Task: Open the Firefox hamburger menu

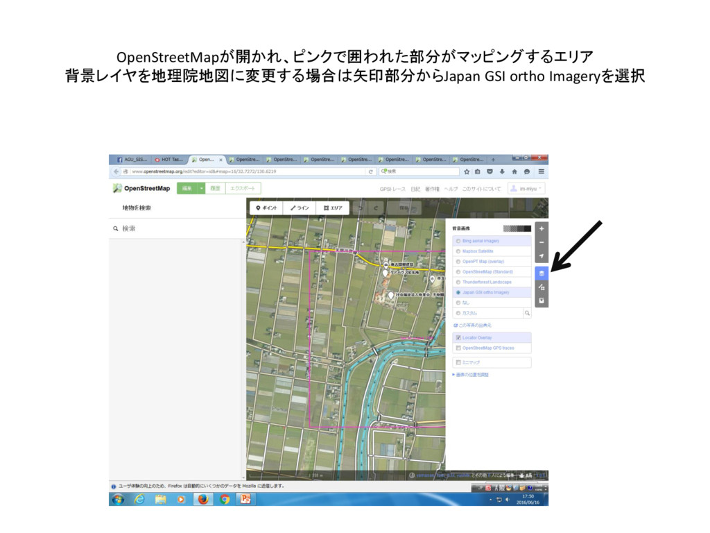Action: coord(541,172)
